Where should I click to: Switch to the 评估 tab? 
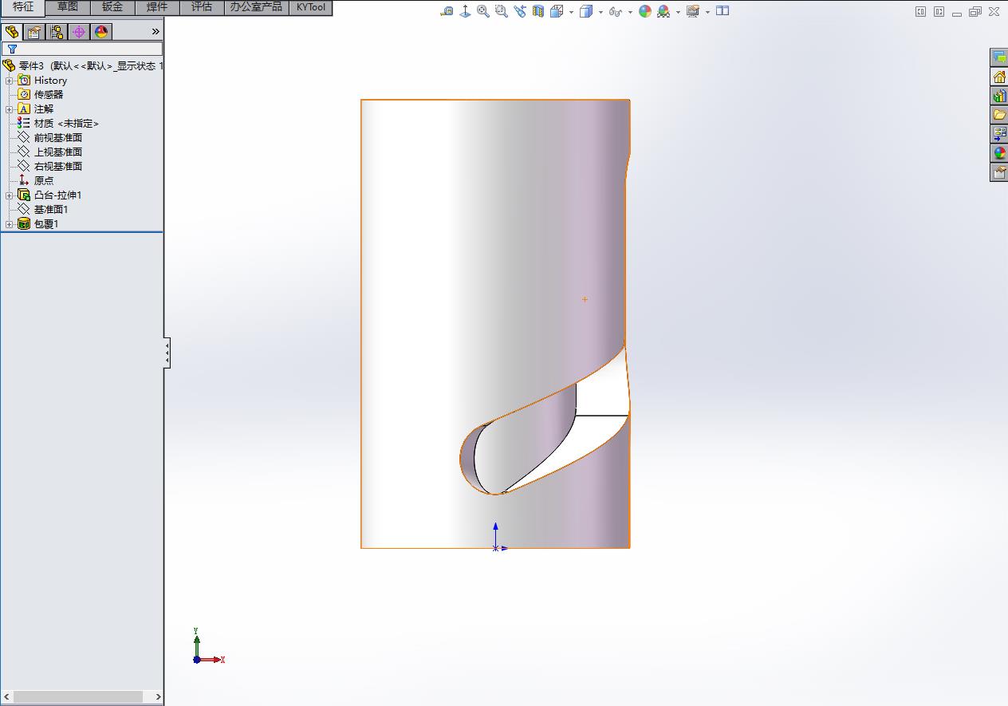[202, 7]
